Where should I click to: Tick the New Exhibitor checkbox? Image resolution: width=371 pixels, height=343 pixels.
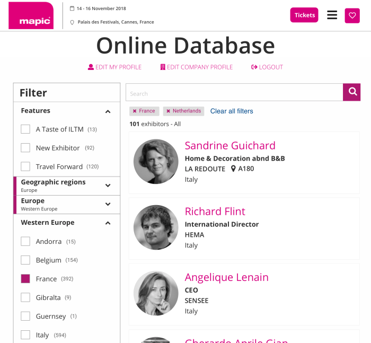(25, 148)
